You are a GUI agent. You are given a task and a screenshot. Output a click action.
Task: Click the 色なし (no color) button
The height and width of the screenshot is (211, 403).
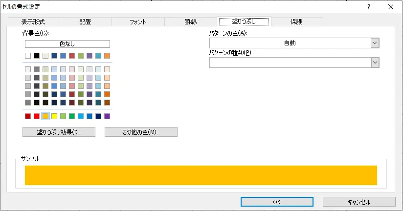point(67,43)
